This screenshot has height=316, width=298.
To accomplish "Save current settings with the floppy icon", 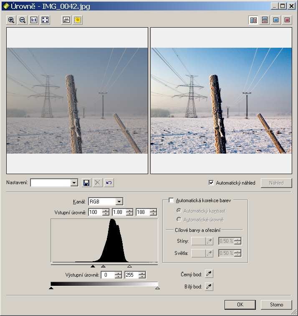I will pyautogui.click(x=86, y=183).
